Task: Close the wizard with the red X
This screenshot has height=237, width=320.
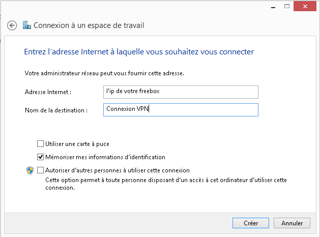Action: click(305, 6)
